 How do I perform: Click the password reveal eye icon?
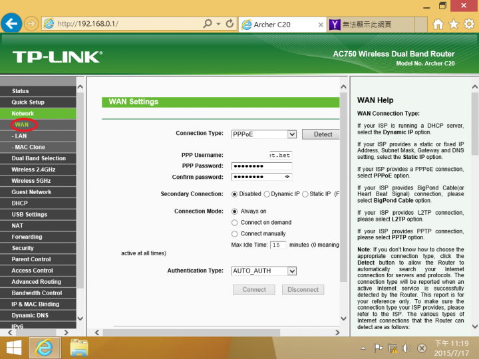pyautogui.click(x=287, y=177)
